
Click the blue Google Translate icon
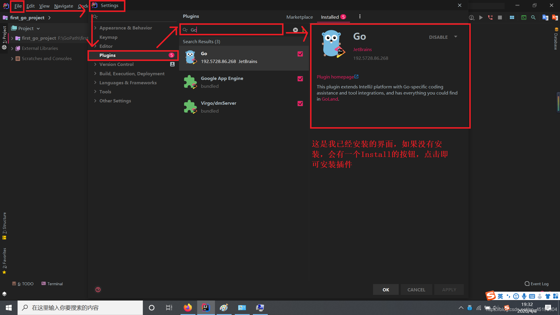[545, 17]
